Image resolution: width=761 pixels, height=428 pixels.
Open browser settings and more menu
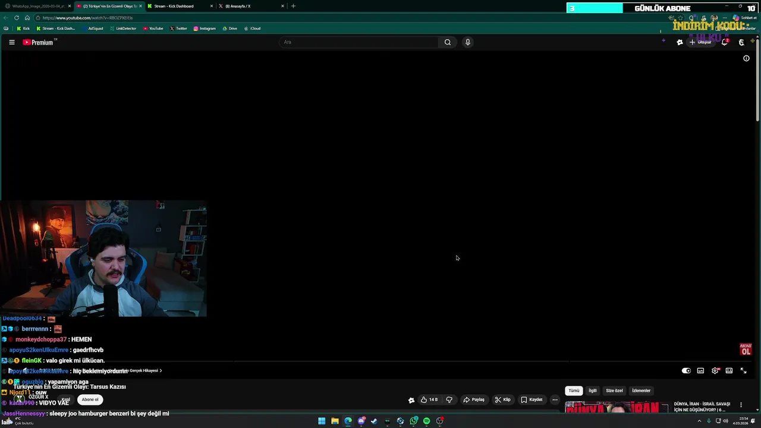pos(725,18)
